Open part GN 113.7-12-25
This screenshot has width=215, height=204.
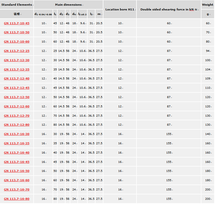16,51
